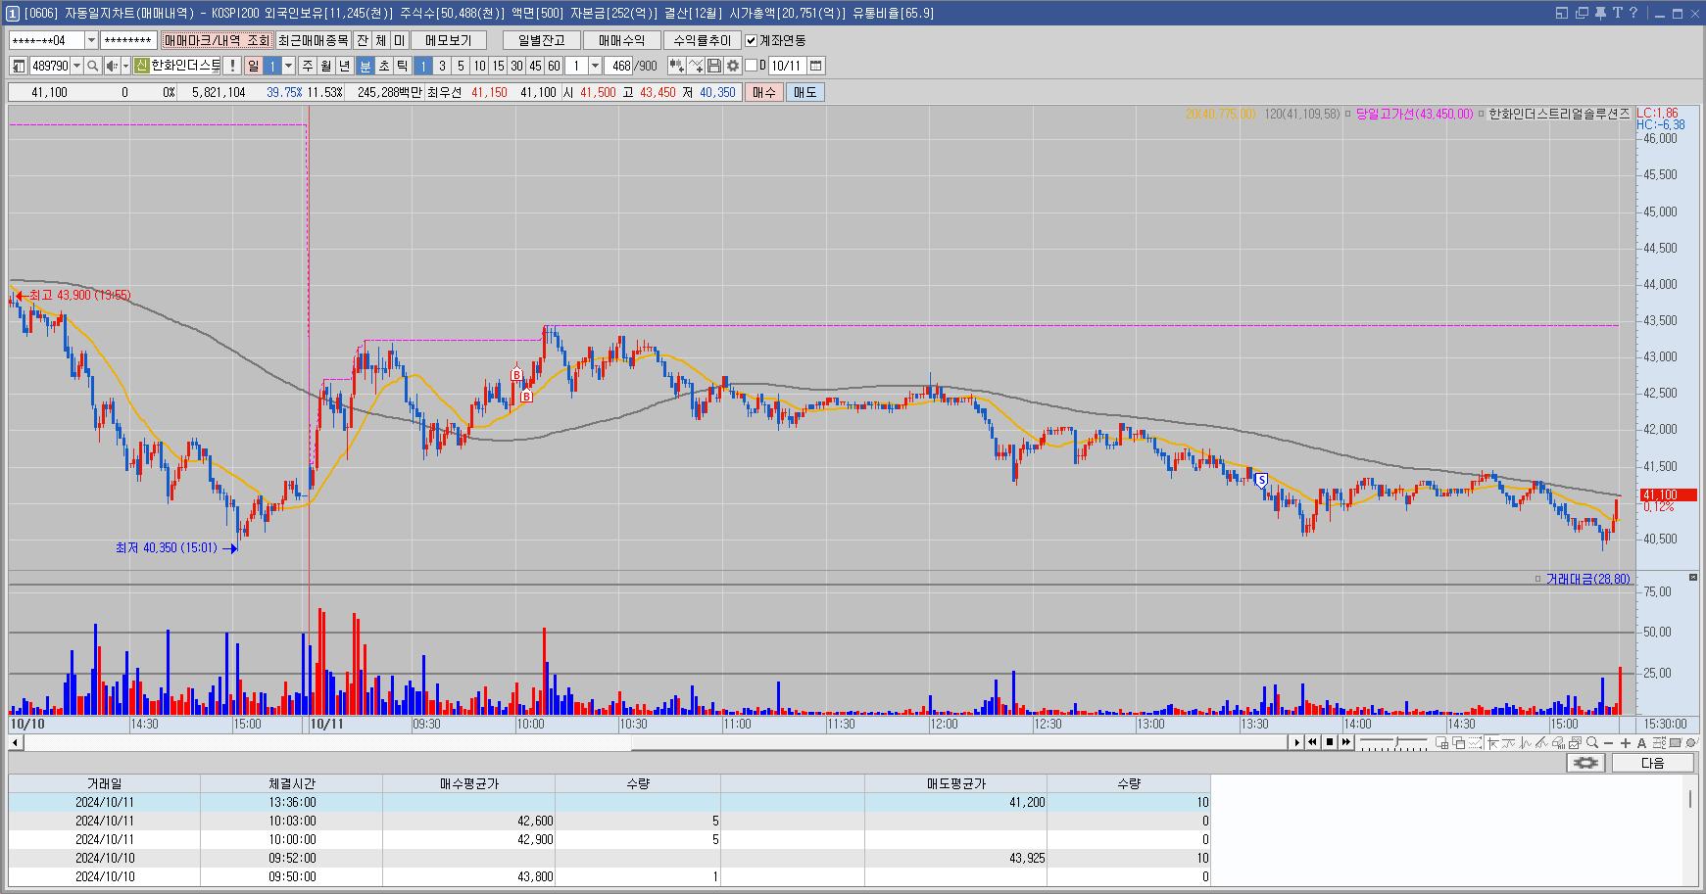Open the stock code 489790 dropdown
1706x894 pixels.
(77, 66)
